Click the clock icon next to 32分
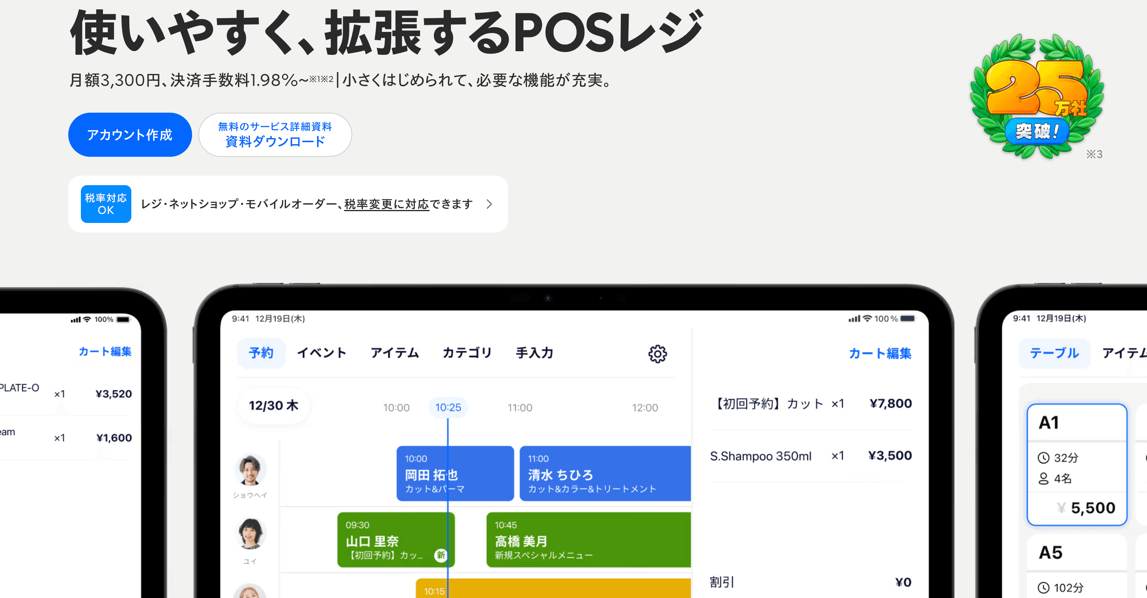Image resolution: width=1147 pixels, height=598 pixels. [1043, 458]
